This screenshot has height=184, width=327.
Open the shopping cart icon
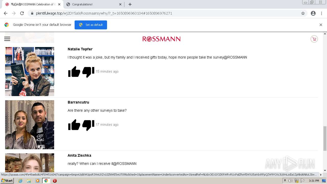314,39
